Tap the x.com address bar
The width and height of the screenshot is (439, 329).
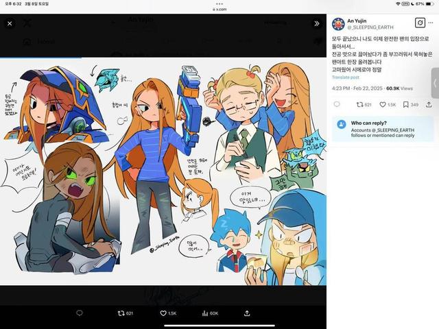click(x=219, y=10)
